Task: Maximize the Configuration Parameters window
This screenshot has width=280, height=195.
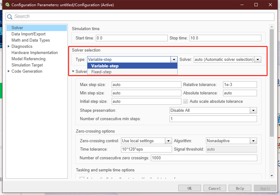Action: [x=256, y=5]
